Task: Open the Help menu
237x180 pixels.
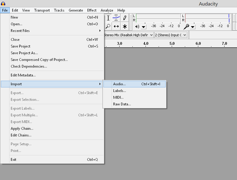Action: 121,10
